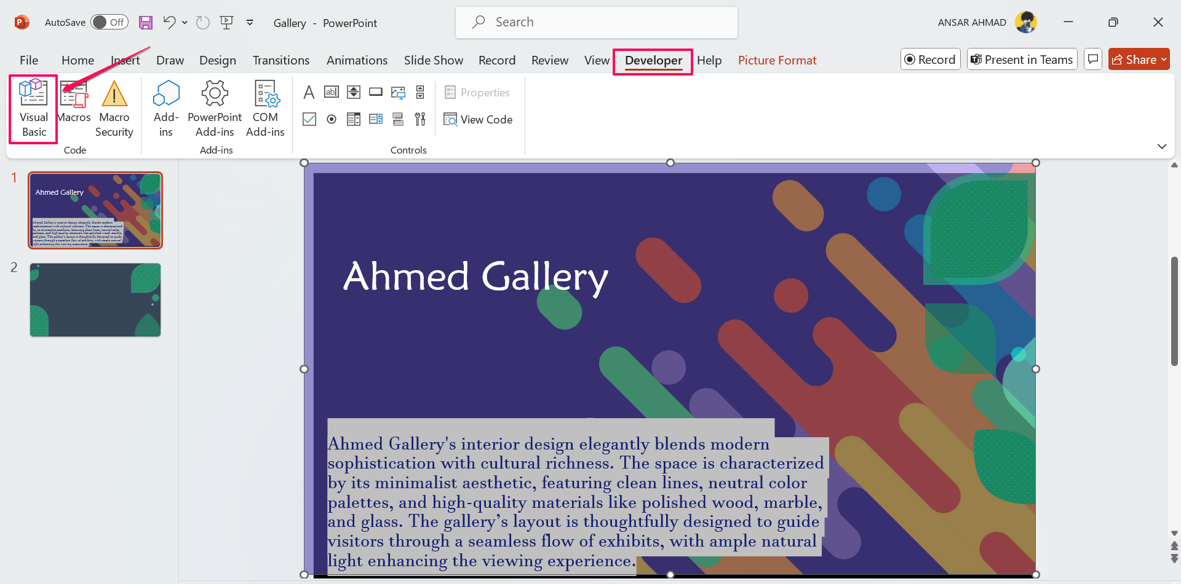Viewport: 1181px width, 584px height.
Task: Open the Help tab
Action: 709,60
